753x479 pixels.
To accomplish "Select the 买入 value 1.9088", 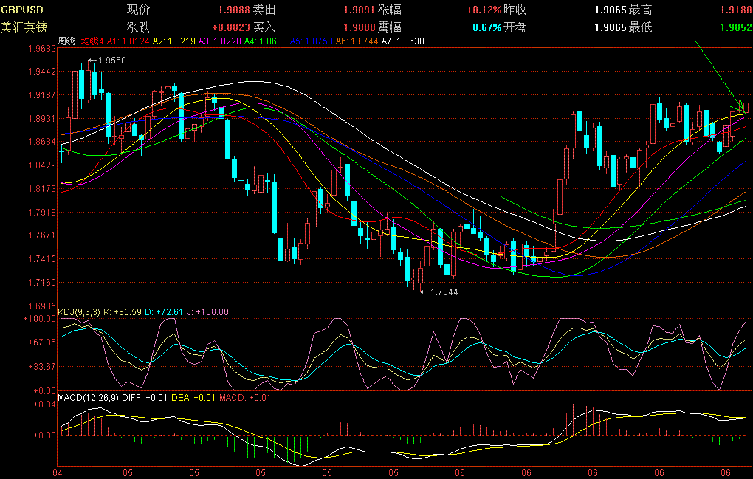I will point(360,27).
